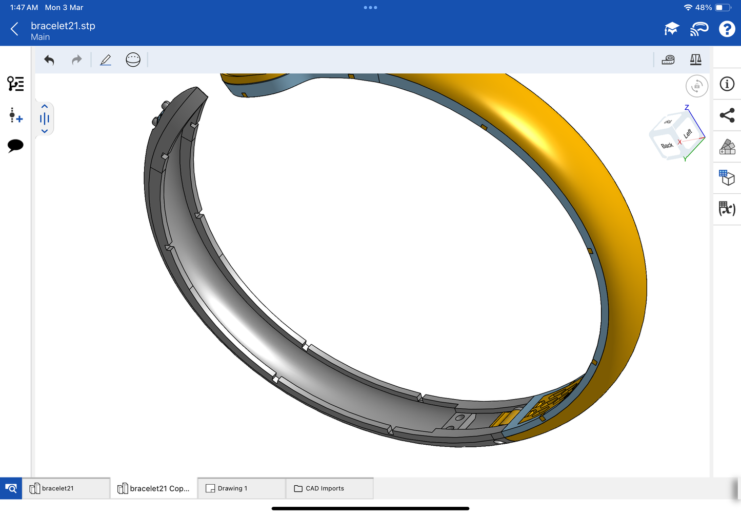Click the Back face of view cube
The image size is (741, 515).
[666, 145]
